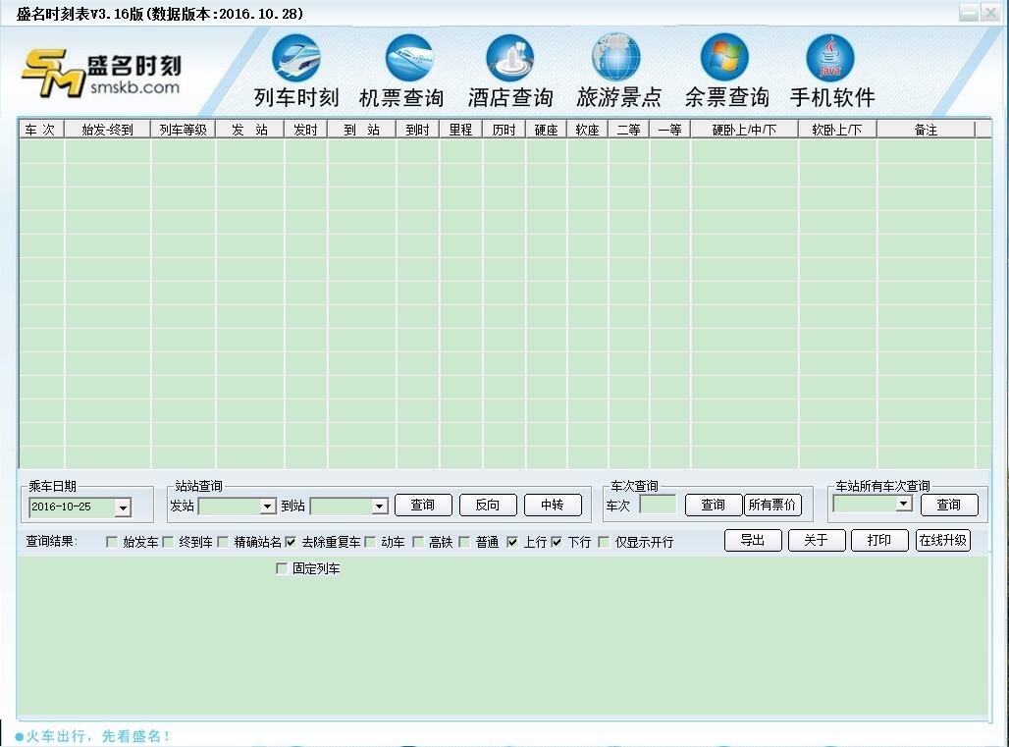Image resolution: width=1009 pixels, height=747 pixels.
Task: Check the 固定列车 fixed train option
Action: click(x=283, y=568)
